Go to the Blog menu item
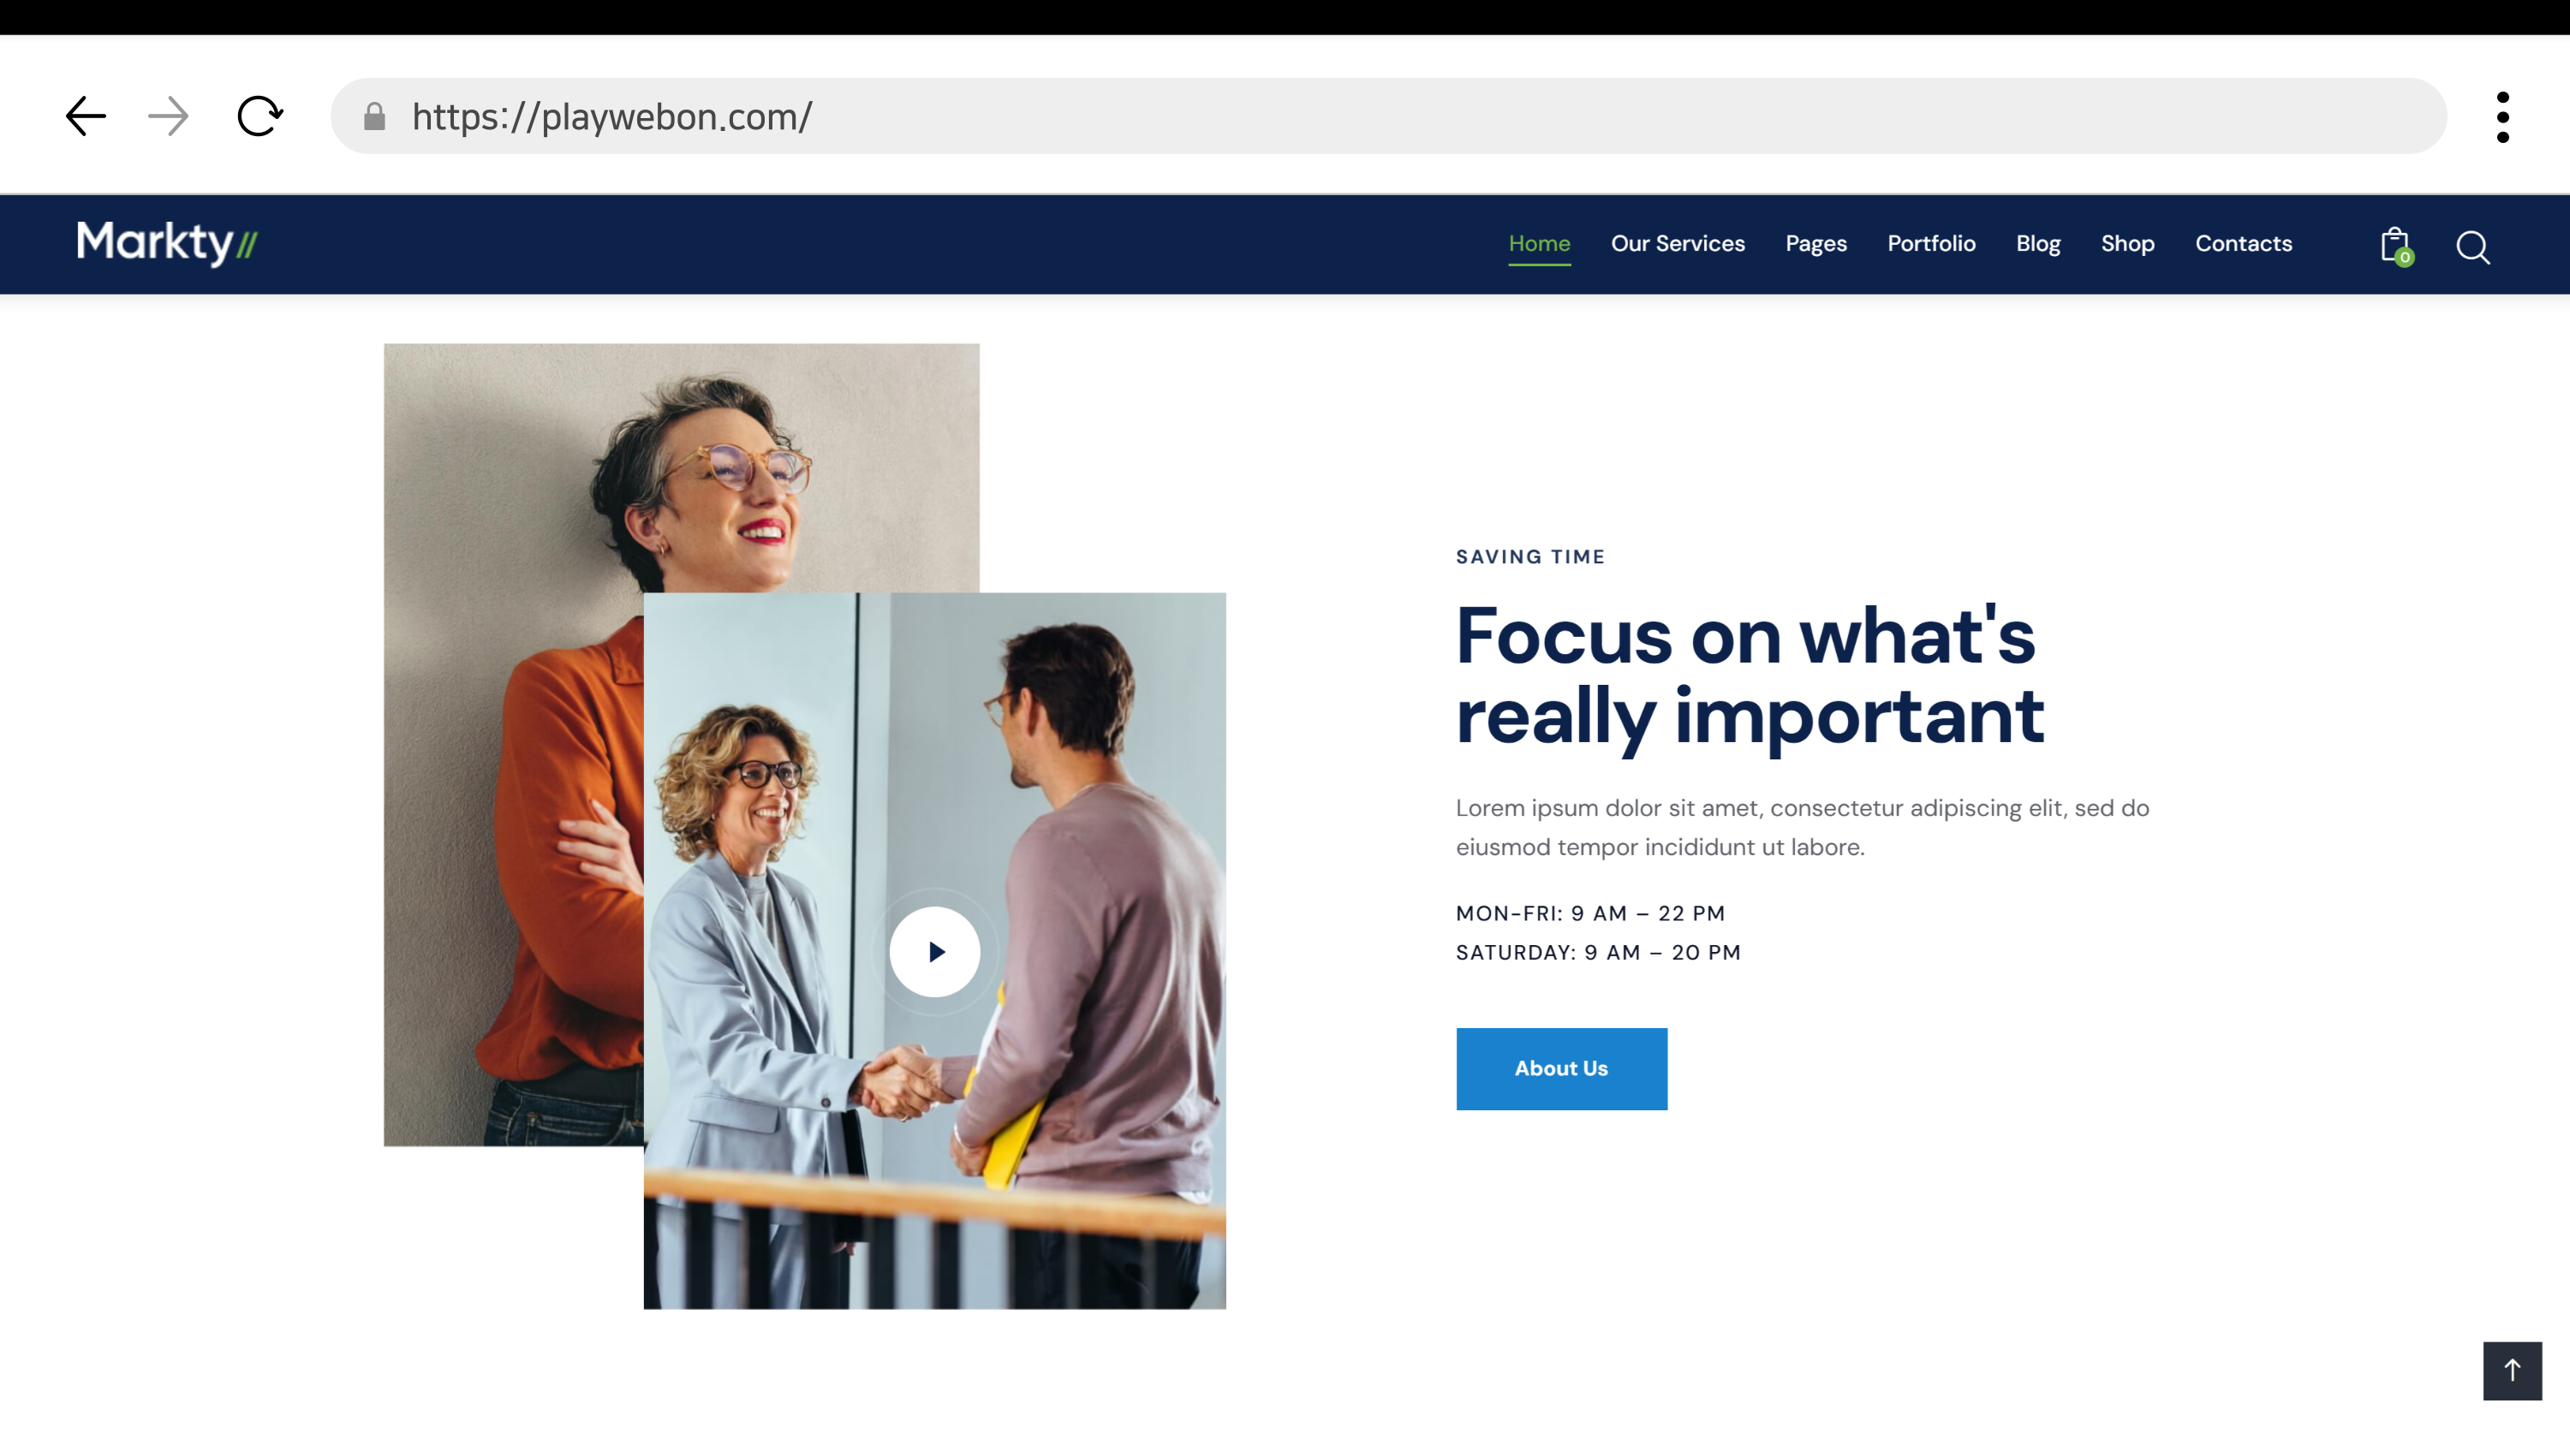 pyautogui.click(x=2037, y=243)
